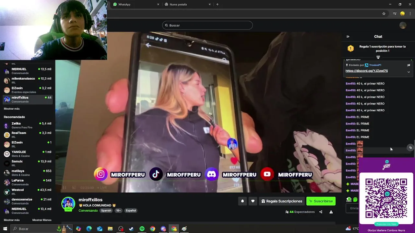The height and width of the screenshot is (233, 415).
Task: Open MERNUEL 13,5 mil channel in sidebar
Action: (28, 71)
